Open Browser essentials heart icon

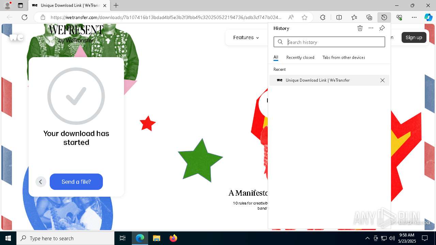click(x=399, y=17)
